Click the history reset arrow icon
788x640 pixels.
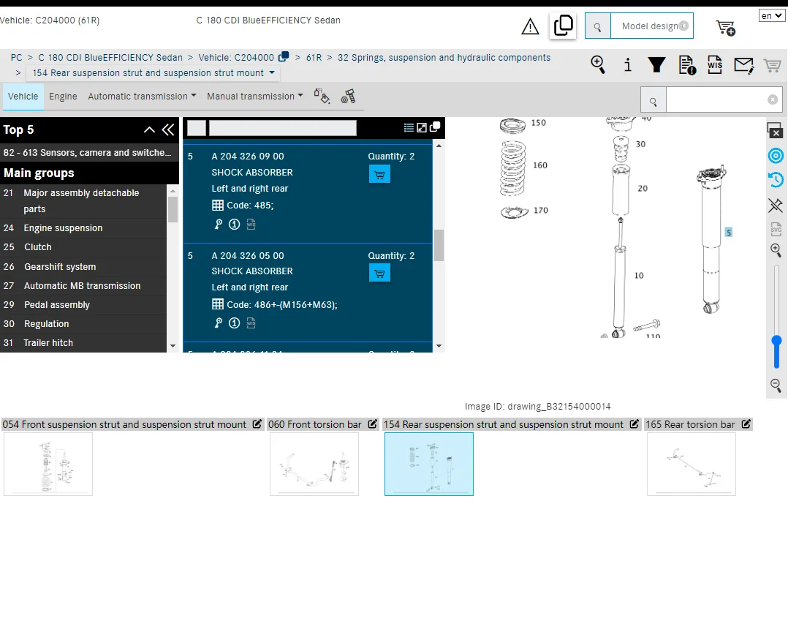coord(776,179)
